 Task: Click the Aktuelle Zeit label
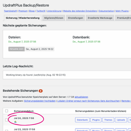(17, 49)
